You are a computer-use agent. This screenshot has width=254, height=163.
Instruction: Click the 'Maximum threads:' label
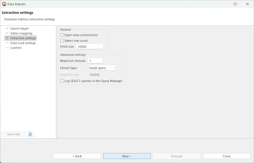(73, 61)
